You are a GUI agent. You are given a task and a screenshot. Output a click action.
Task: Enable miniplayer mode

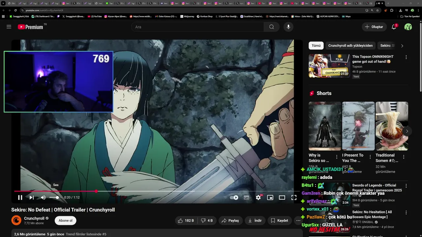pos(270,197)
